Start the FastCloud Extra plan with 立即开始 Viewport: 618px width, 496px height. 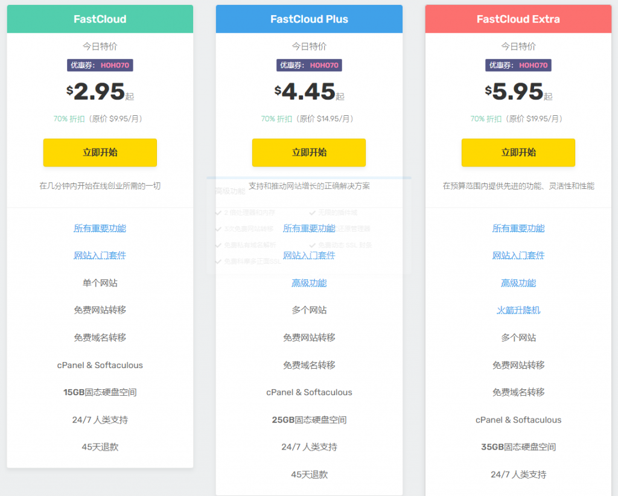click(518, 153)
